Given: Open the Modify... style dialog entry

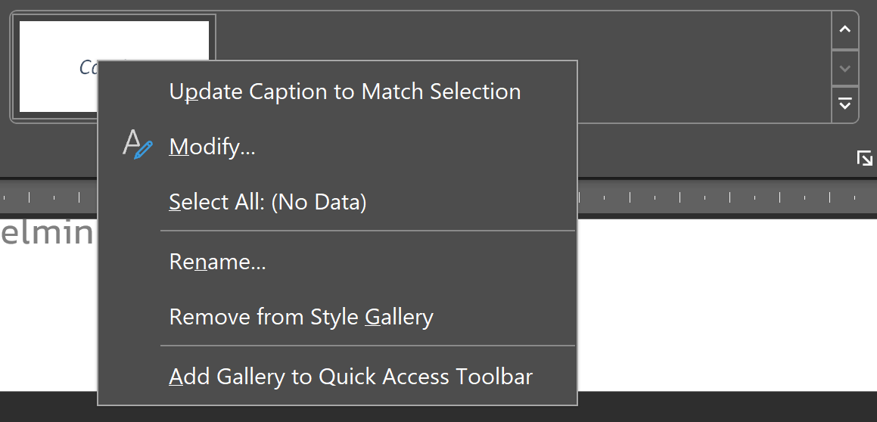Looking at the screenshot, I should coord(212,147).
